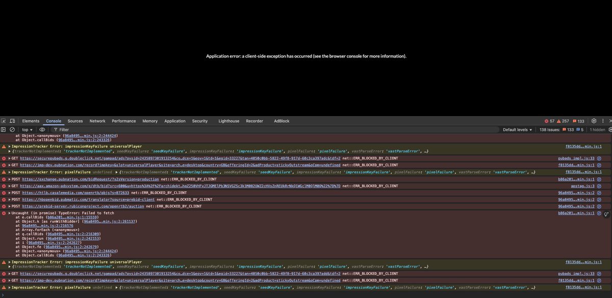612x298 pixels.
Task: Click the round icon at the end of the hbopenbid.pubmatic.com row
Action: click(x=599, y=200)
